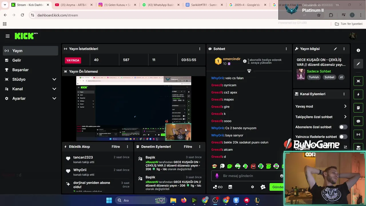
Task: Open Tüm Yer İşaretleri bookmarks folder
Action: pos(349,24)
